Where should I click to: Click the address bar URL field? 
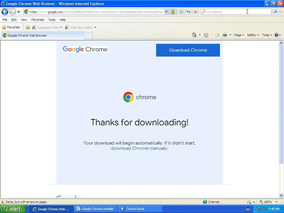[x=96, y=12]
